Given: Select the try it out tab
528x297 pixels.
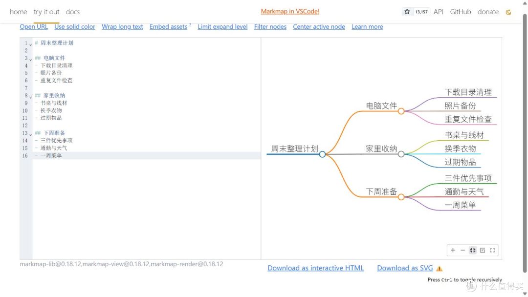Looking at the screenshot, I should (x=46, y=12).
